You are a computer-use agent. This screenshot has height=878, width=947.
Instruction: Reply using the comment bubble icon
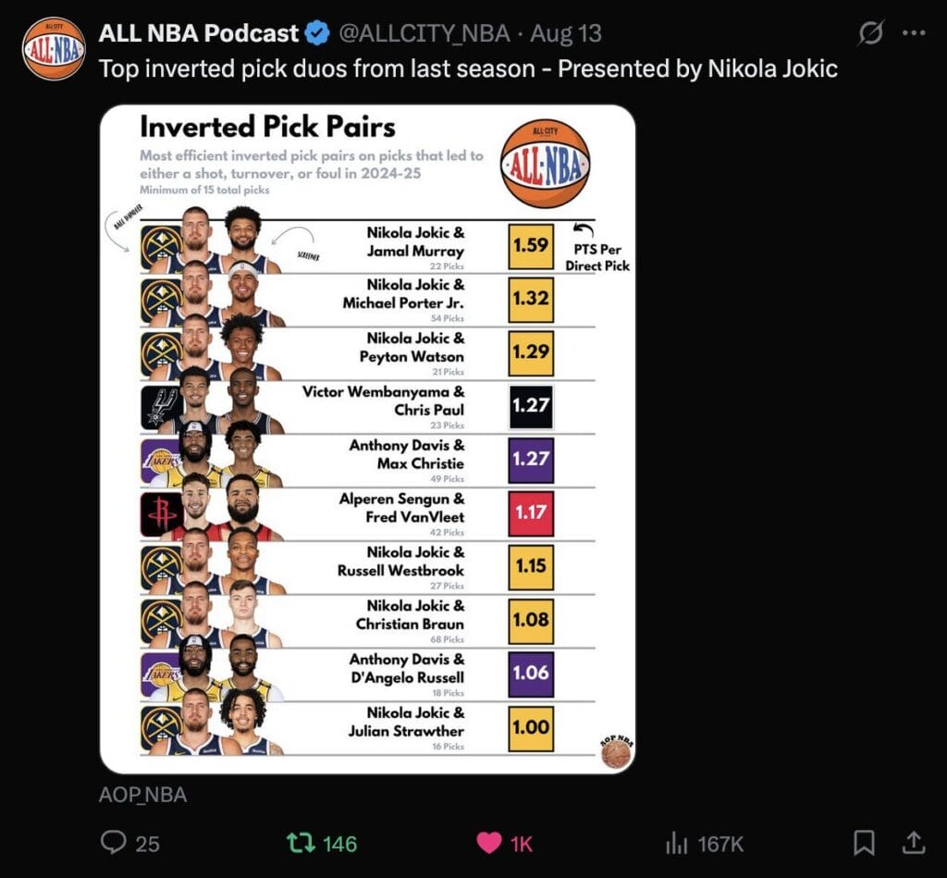coord(113,842)
